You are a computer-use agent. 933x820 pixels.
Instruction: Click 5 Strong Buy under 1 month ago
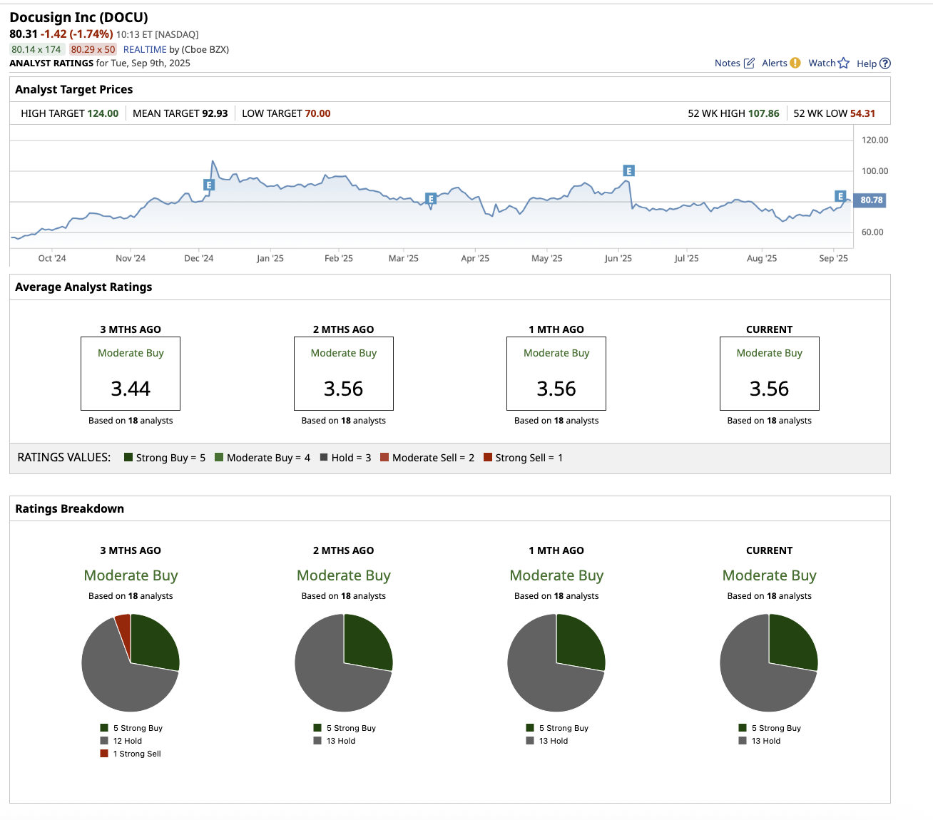click(557, 728)
